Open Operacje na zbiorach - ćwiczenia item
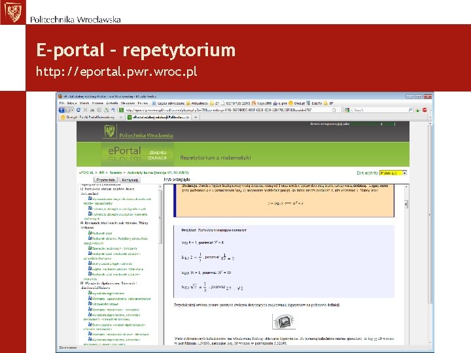Screen dimensions: 471x353 [x=114, y=248]
